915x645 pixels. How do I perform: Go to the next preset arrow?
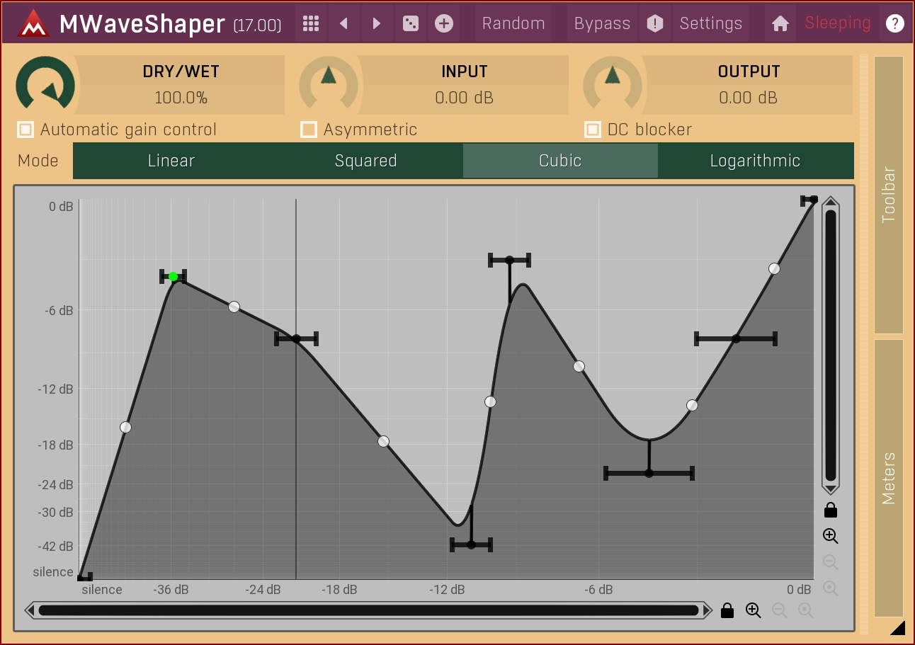(x=377, y=23)
